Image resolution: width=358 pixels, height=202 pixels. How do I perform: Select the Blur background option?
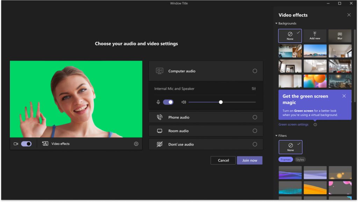[x=339, y=36]
